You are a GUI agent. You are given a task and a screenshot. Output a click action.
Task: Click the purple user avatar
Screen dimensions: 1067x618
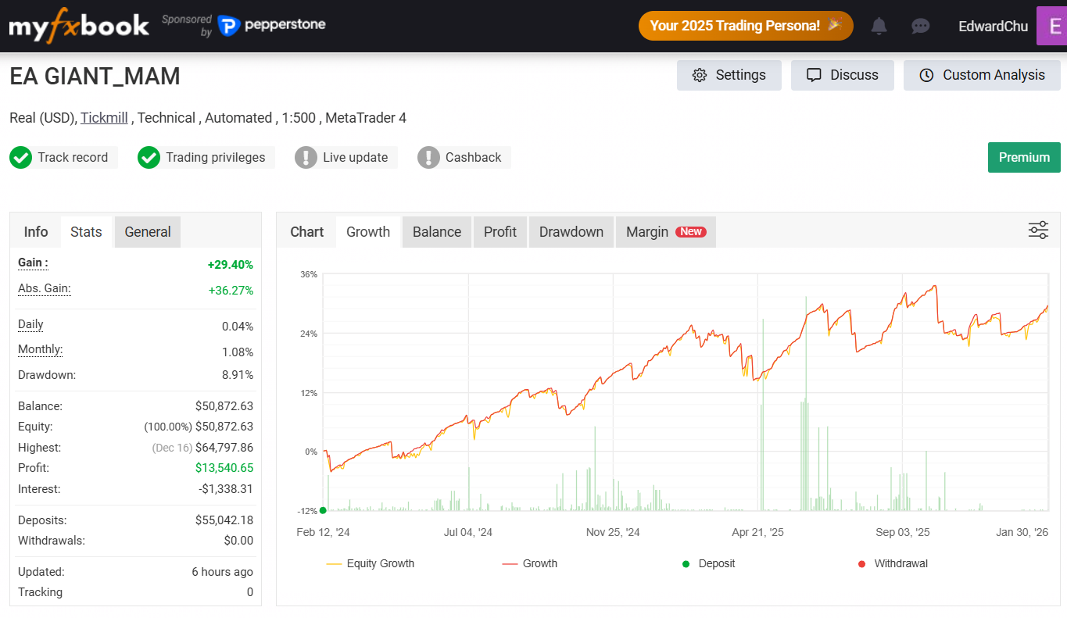click(1051, 26)
